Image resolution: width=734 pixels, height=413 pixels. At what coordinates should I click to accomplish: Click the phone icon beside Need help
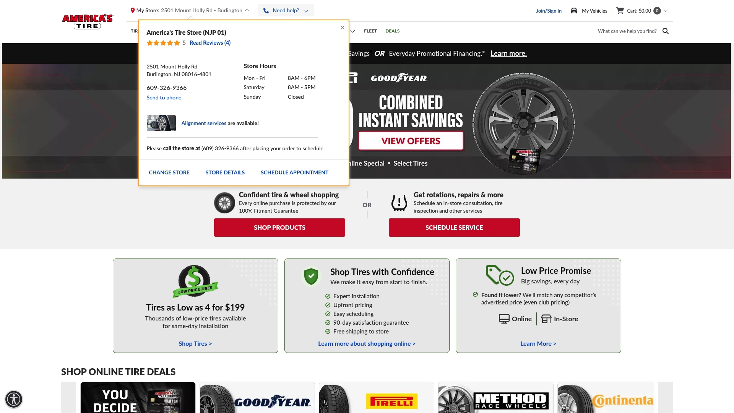(x=266, y=11)
